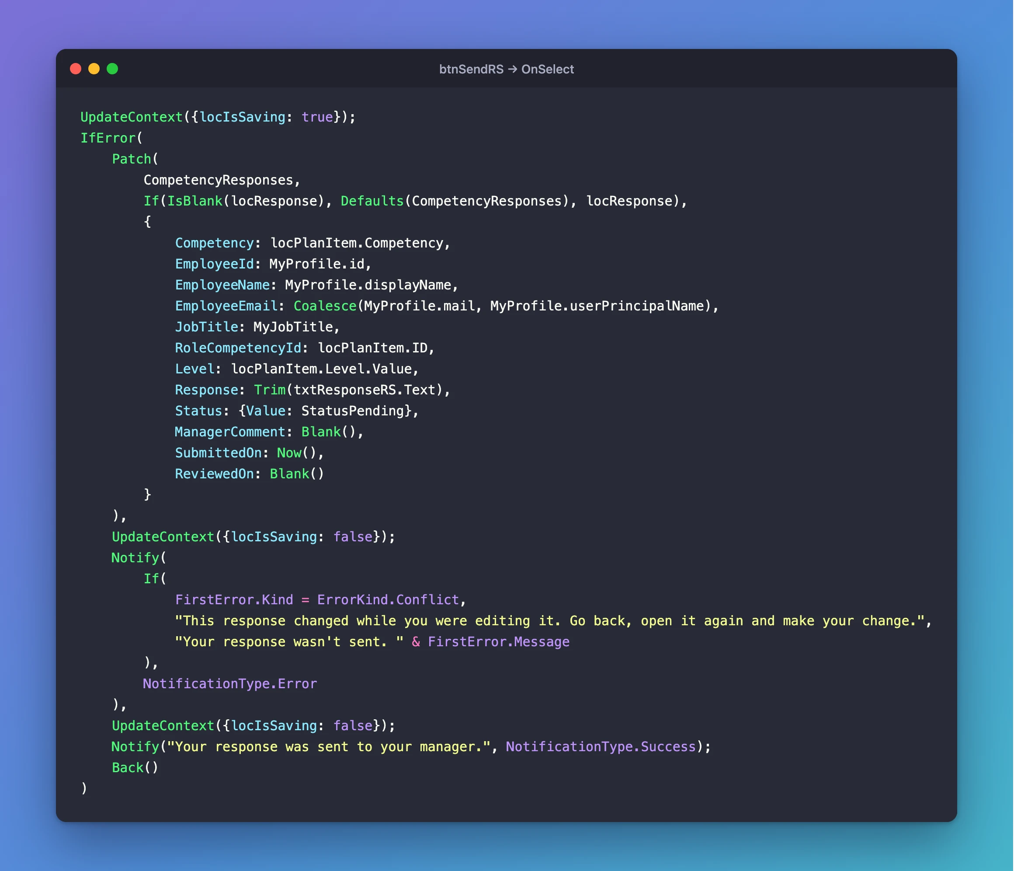The width and height of the screenshot is (1014, 871).
Task: Click the EmployeeId field name
Action: click(x=214, y=264)
